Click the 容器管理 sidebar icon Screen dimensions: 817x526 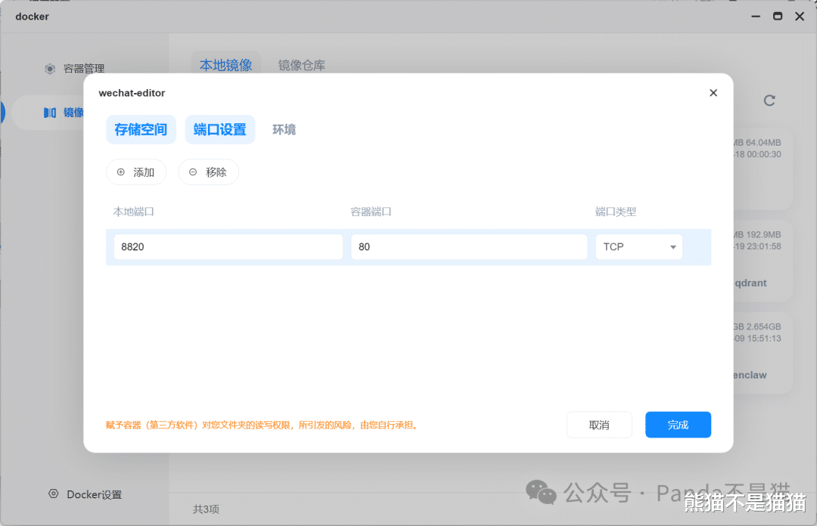click(x=50, y=69)
